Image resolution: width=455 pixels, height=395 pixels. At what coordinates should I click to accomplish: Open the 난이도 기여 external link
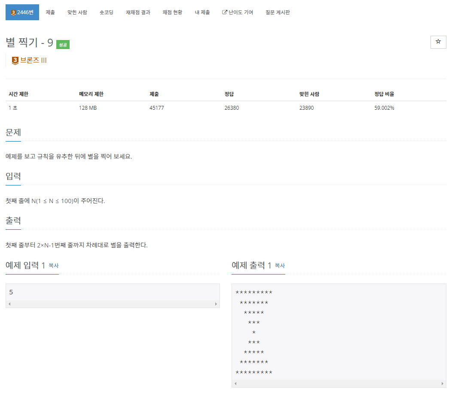(x=237, y=12)
